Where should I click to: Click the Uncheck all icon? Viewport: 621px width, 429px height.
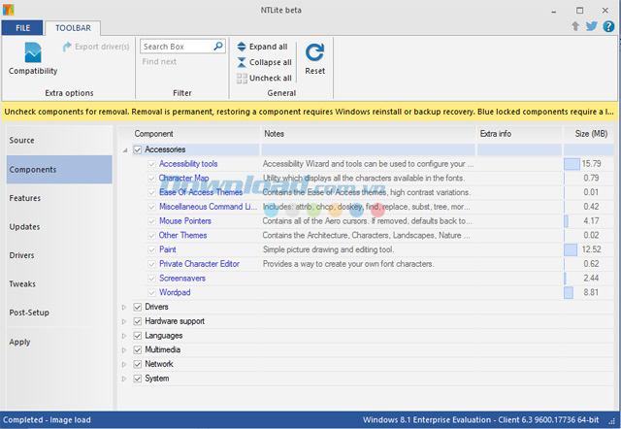pyautogui.click(x=242, y=78)
